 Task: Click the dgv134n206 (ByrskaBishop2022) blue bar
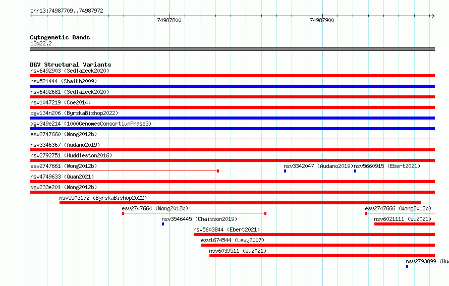232,118
